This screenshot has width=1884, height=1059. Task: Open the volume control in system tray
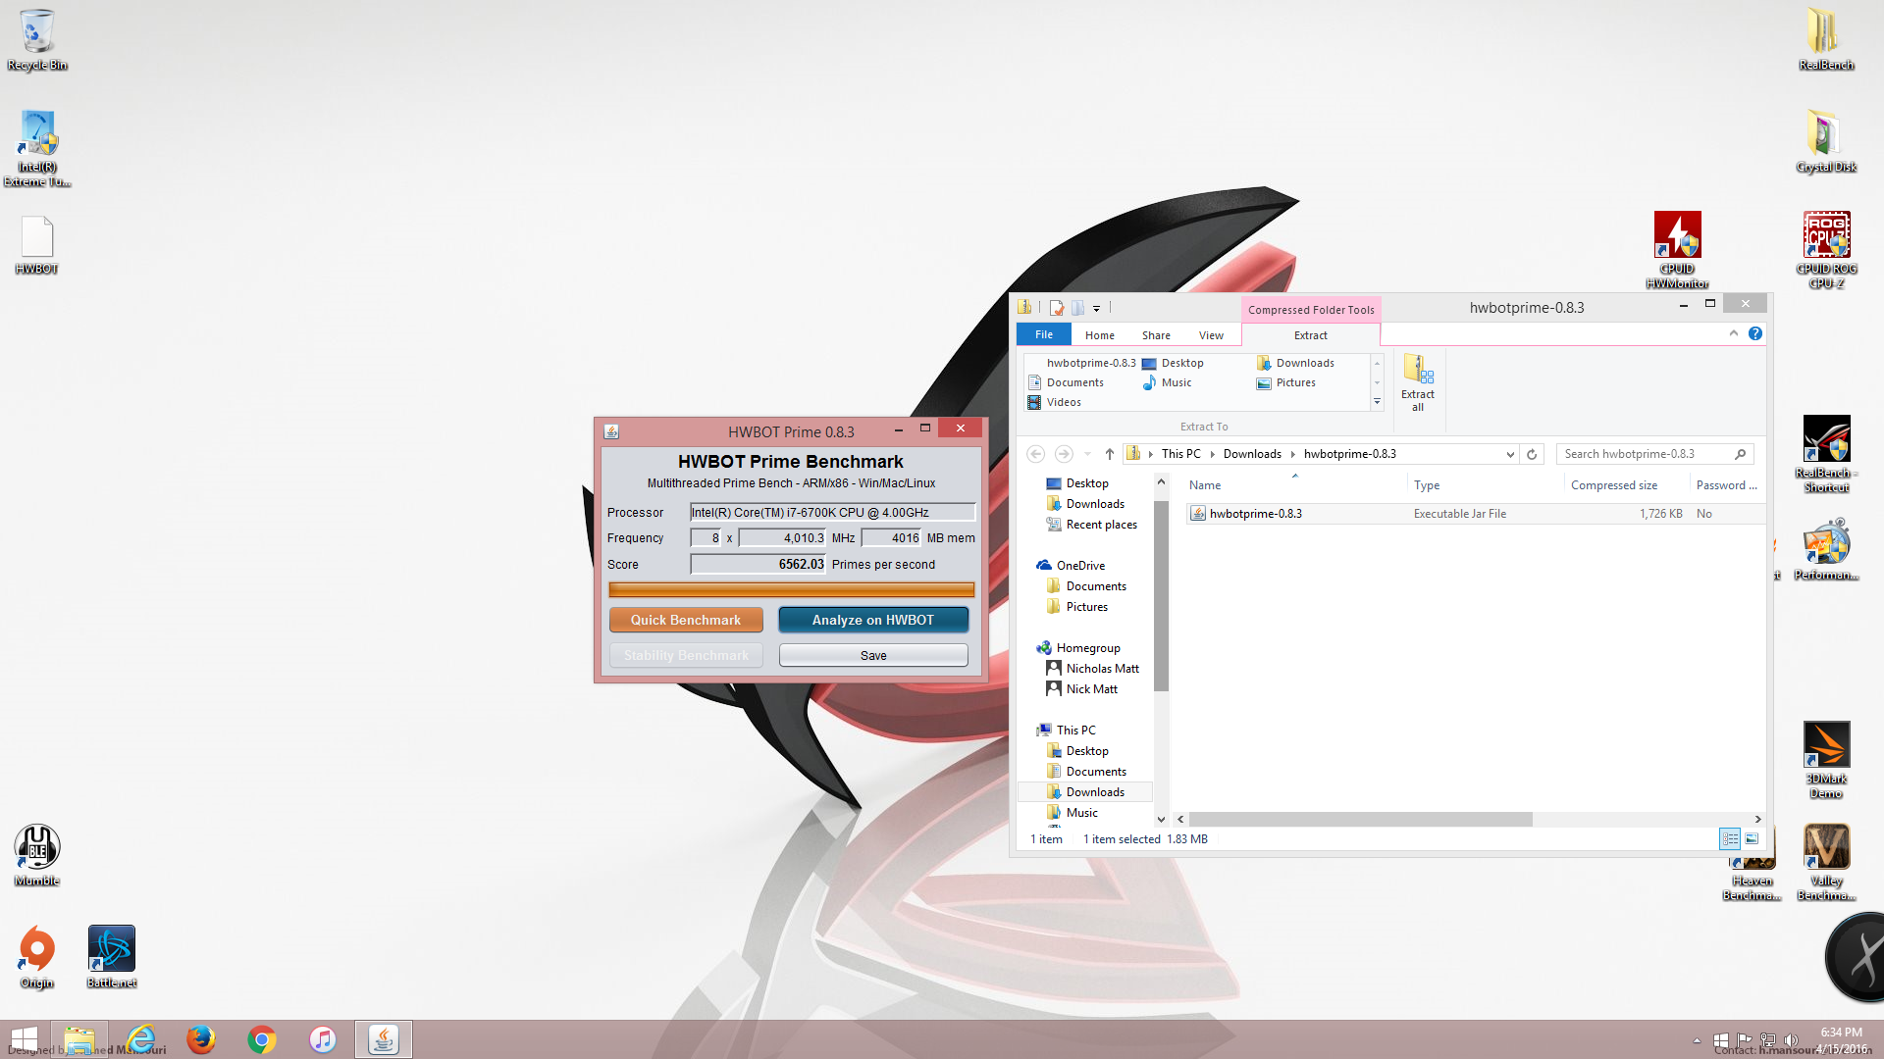tap(1791, 1040)
